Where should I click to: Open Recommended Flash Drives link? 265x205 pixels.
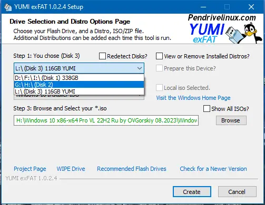pyautogui.click(x=132, y=169)
